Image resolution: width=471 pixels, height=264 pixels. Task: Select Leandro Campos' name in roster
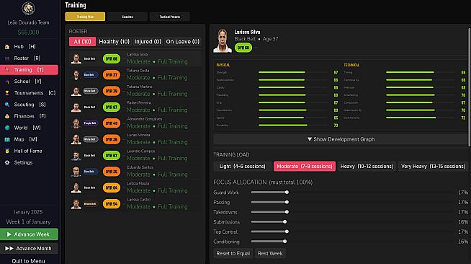141,151
